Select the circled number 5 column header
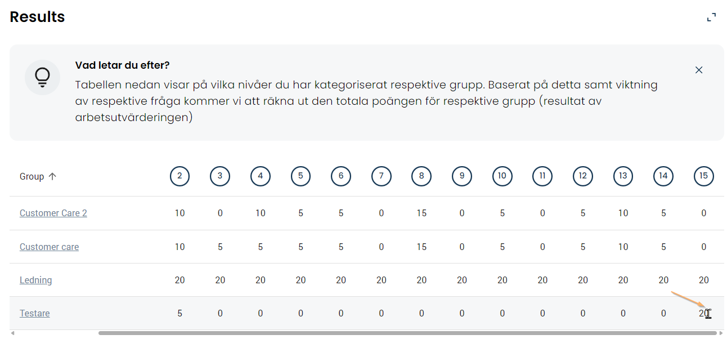 click(300, 176)
